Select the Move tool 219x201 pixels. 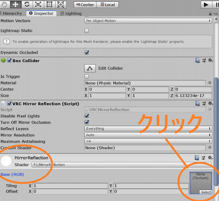click(16, 4)
